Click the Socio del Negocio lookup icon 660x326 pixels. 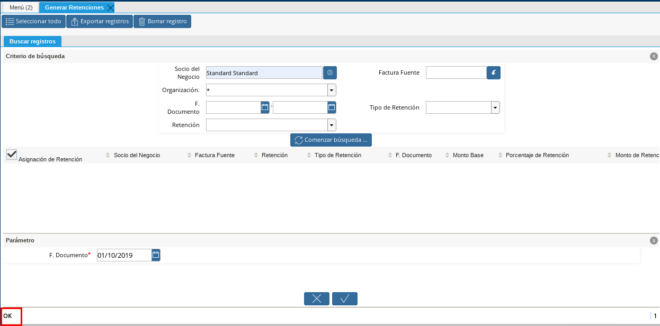[x=329, y=73]
